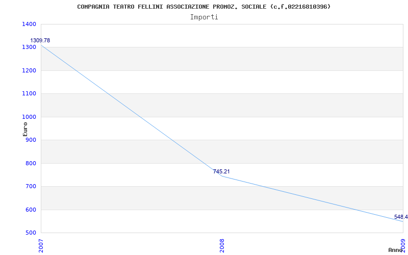Select y-axis value 1100
The image size is (408, 255).
pos(29,94)
